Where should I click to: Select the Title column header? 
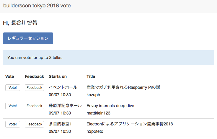(91, 76)
